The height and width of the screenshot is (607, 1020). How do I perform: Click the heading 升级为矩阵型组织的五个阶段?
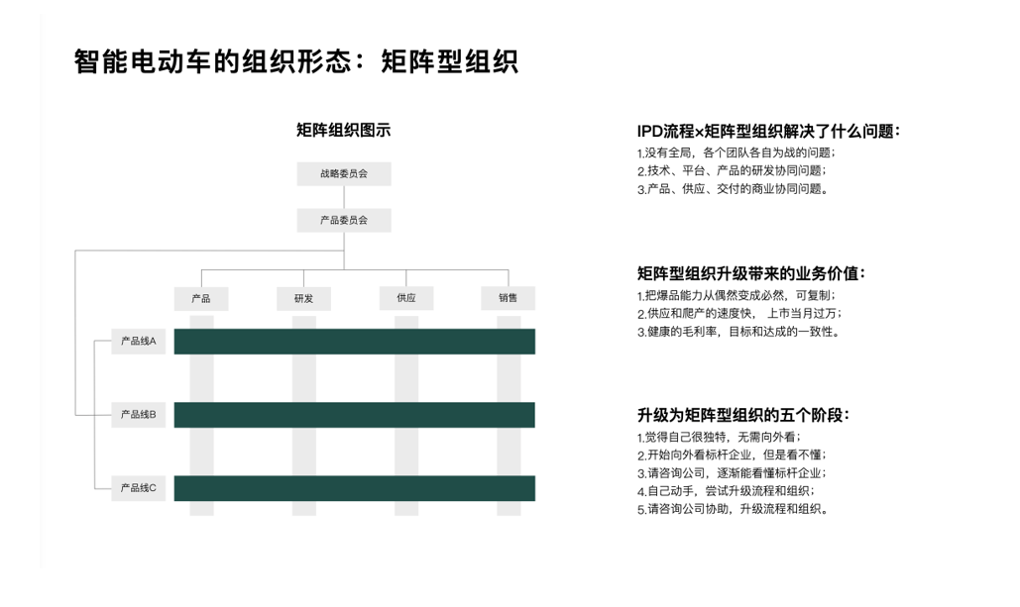pos(742,415)
